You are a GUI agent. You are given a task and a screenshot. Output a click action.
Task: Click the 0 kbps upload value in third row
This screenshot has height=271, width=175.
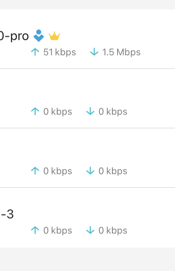(58, 171)
